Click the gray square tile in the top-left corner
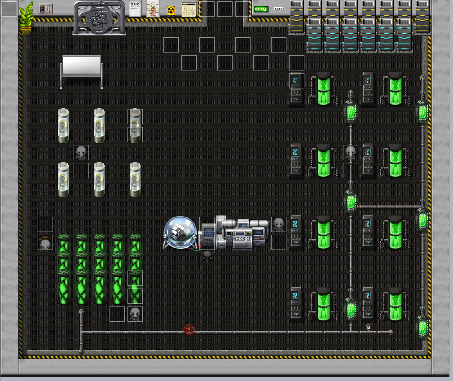This screenshot has height=381, width=453. 9,9
